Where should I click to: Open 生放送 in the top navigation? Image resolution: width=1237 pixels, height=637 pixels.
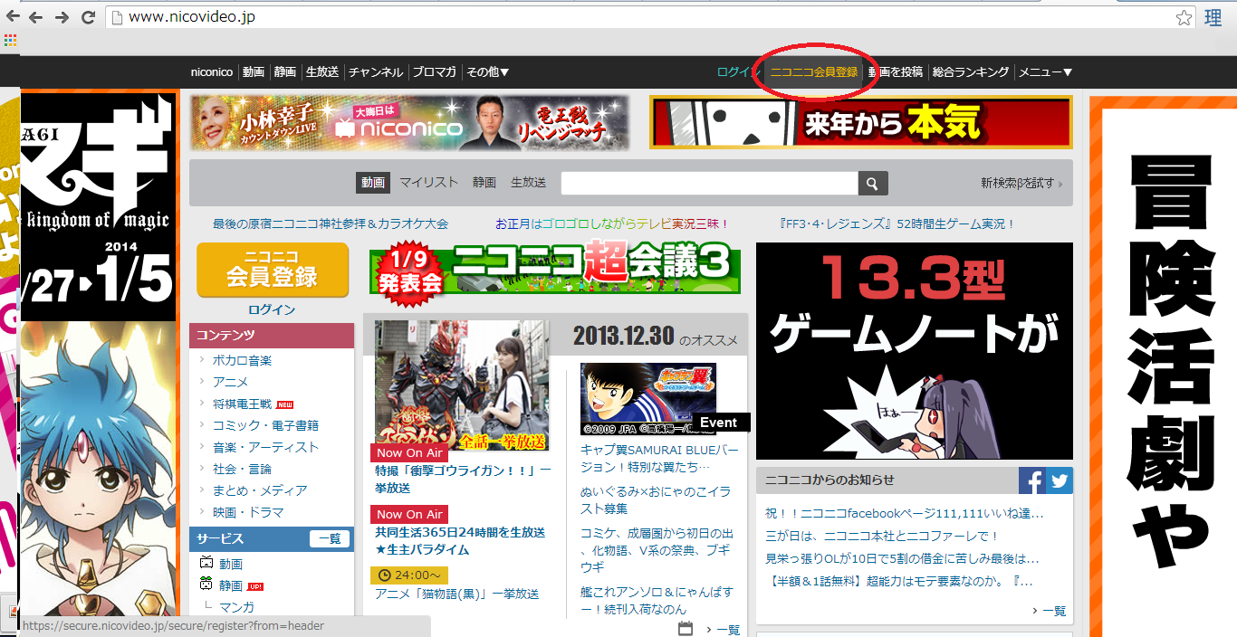click(x=322, y=72)
